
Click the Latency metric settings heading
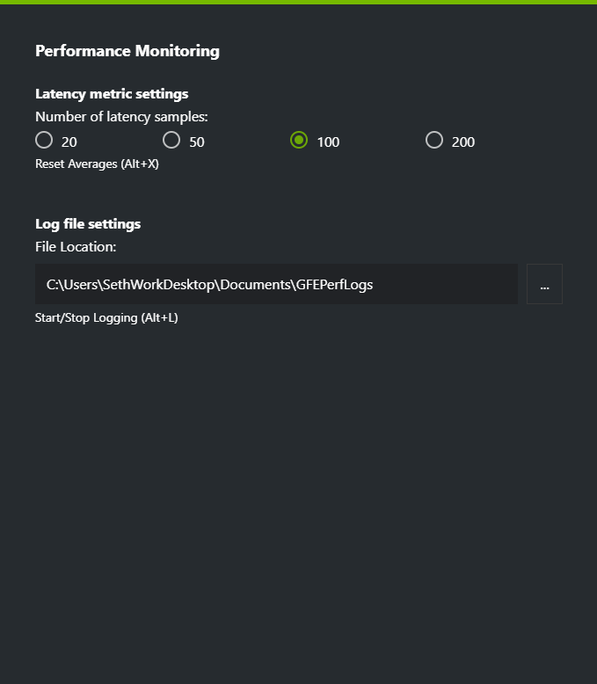(x=112, y=94)
